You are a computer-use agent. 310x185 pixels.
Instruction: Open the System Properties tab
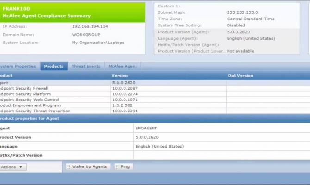click(19, 66)
